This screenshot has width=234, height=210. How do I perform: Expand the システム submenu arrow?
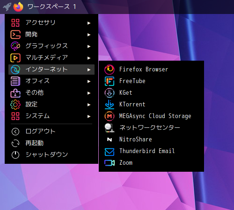point(89,116)
